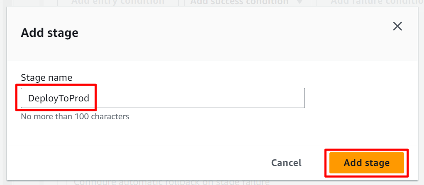Click the Add stage dialog title

49,33
